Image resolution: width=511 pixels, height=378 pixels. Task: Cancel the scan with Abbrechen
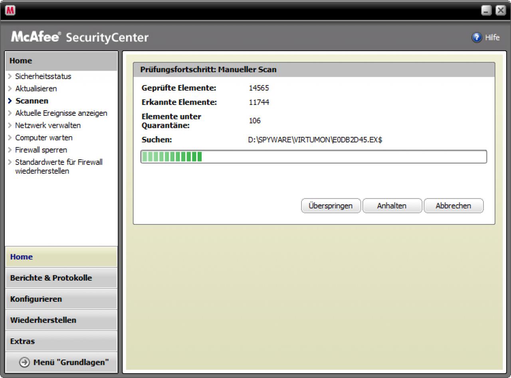click(x=453, y=206)
